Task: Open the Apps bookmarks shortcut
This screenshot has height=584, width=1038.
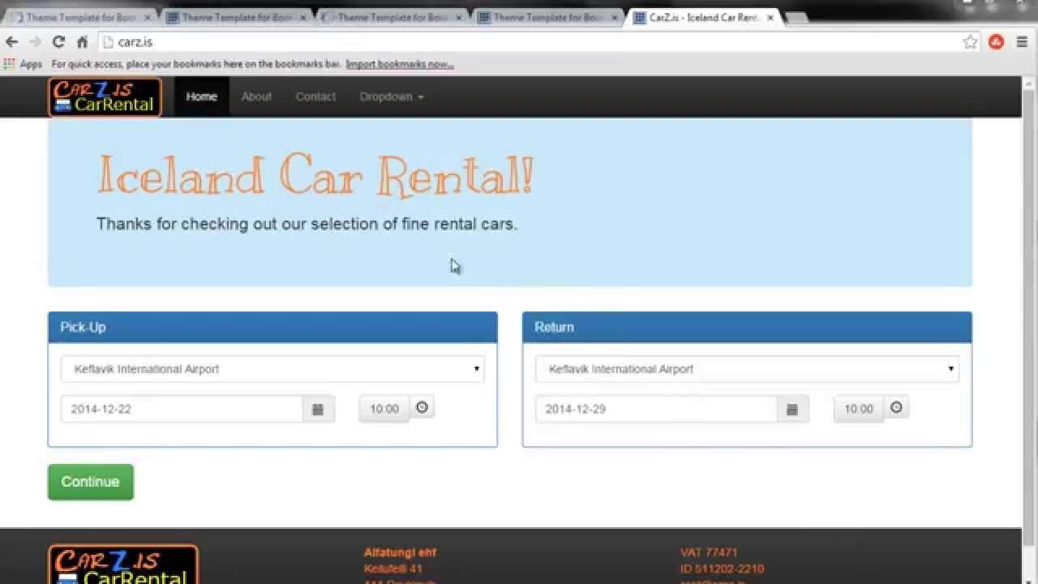Action: point(23,64)
